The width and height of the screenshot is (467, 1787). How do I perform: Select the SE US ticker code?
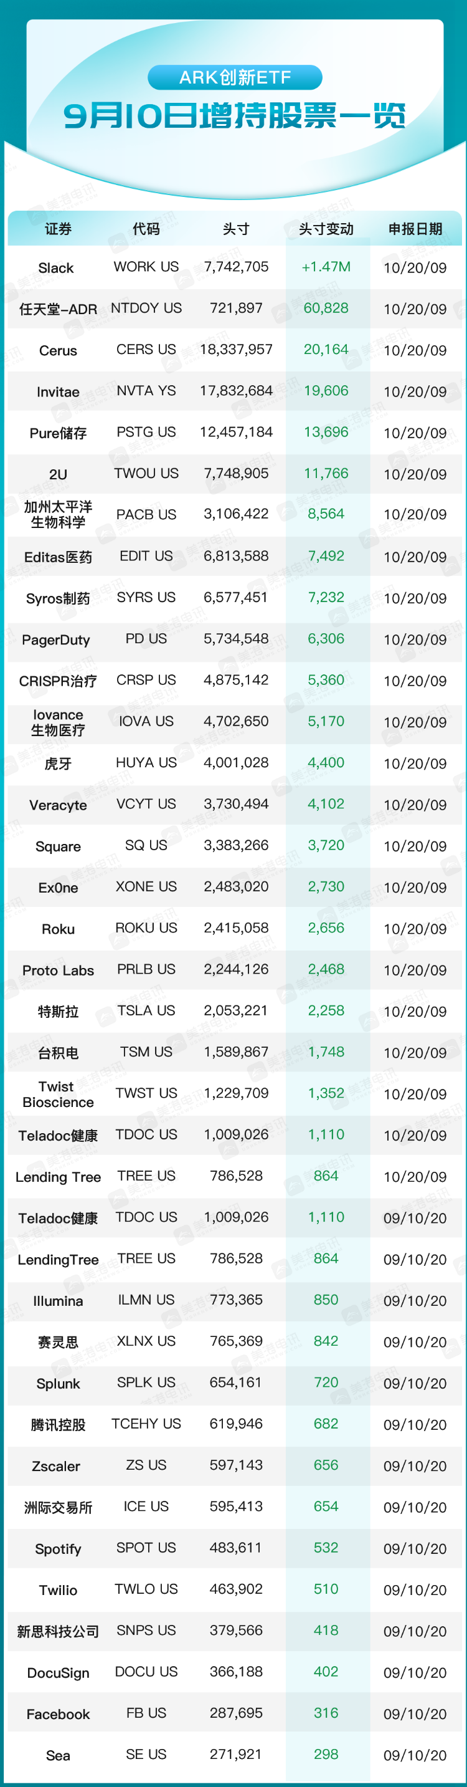point(146,1755)
